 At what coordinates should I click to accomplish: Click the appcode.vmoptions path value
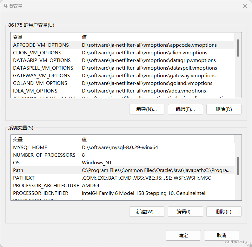[149, 45]
